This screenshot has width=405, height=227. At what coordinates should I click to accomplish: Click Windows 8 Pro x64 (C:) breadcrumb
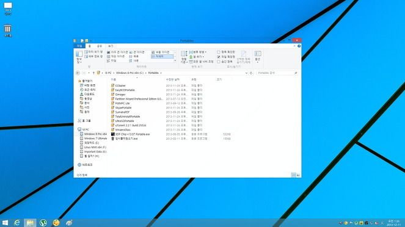130,73
